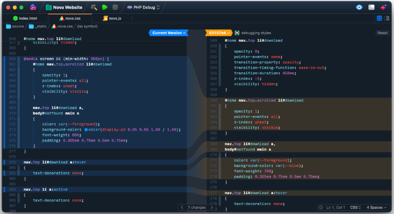
Task: Click the Stop square icon
Action: point(115,8)
